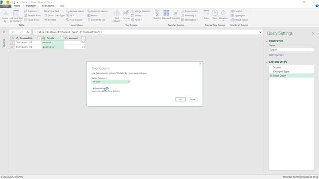Expand the structured column
Viewport: 319px width, 179px height.
point(236,11)
